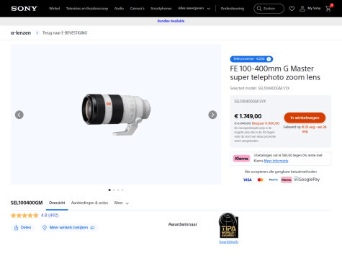Image resolution: width=342 pixels, height=274 pixels.
Task: Go to previous product image
Action: (19, 115)
